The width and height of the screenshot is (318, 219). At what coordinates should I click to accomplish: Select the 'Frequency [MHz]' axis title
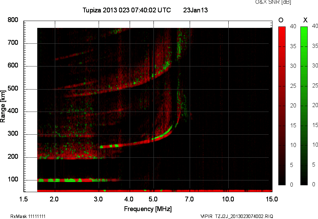148,209
